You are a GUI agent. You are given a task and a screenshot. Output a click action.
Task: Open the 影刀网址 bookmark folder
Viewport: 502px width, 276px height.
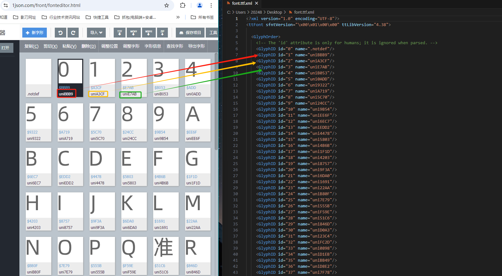(x=25, y=17)
